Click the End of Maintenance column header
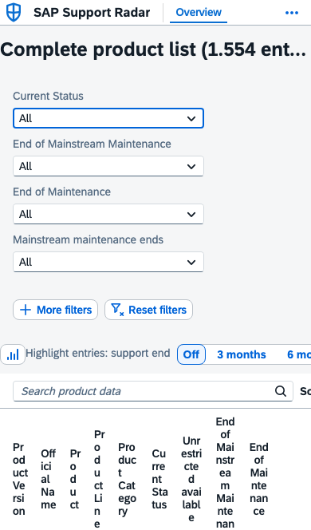The image size is (311, 530). point(259,479)
